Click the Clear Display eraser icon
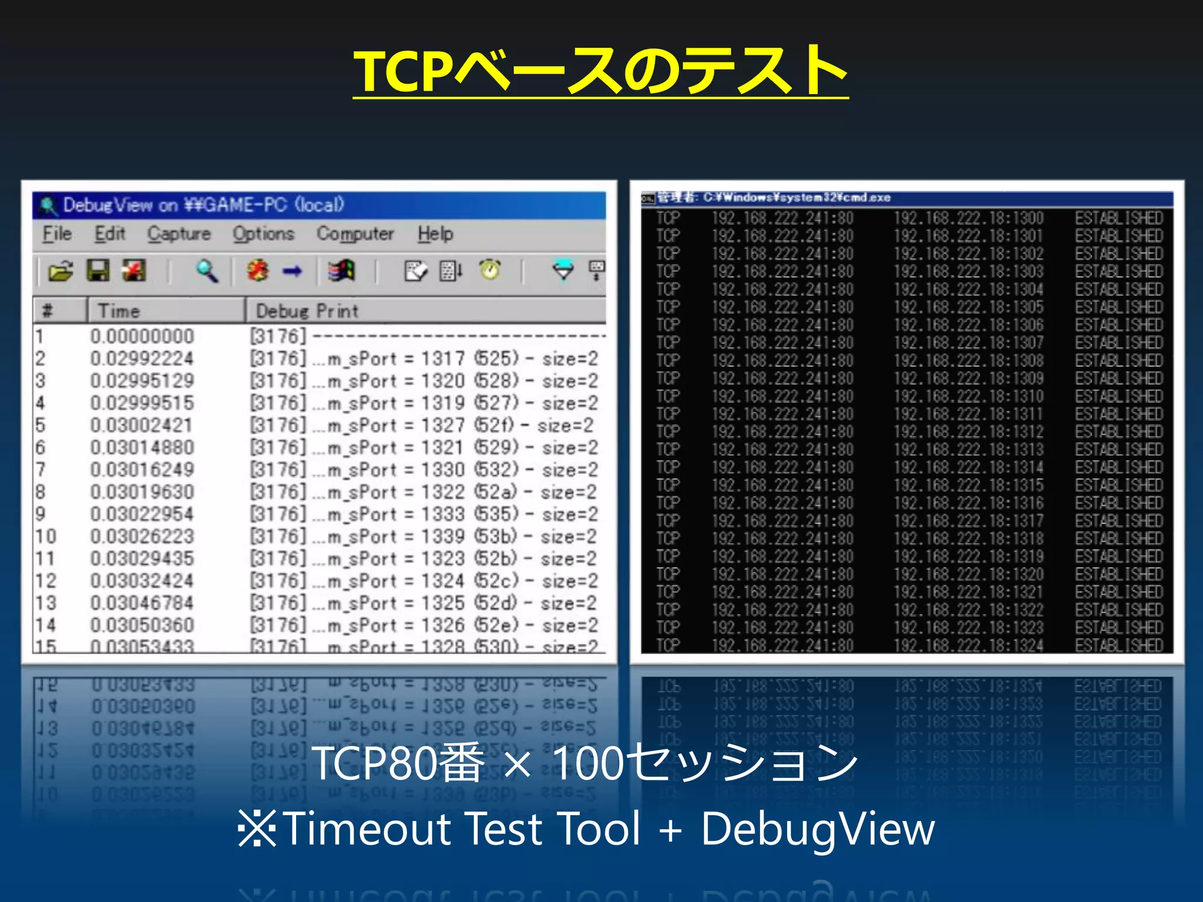 pos(416,271)
